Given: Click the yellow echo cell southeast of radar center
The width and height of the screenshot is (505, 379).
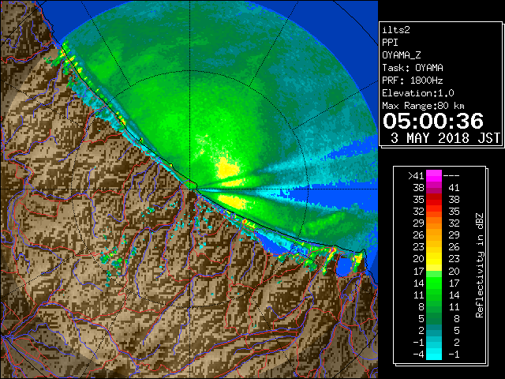Looking at the screenshot, I should point(233,202).
